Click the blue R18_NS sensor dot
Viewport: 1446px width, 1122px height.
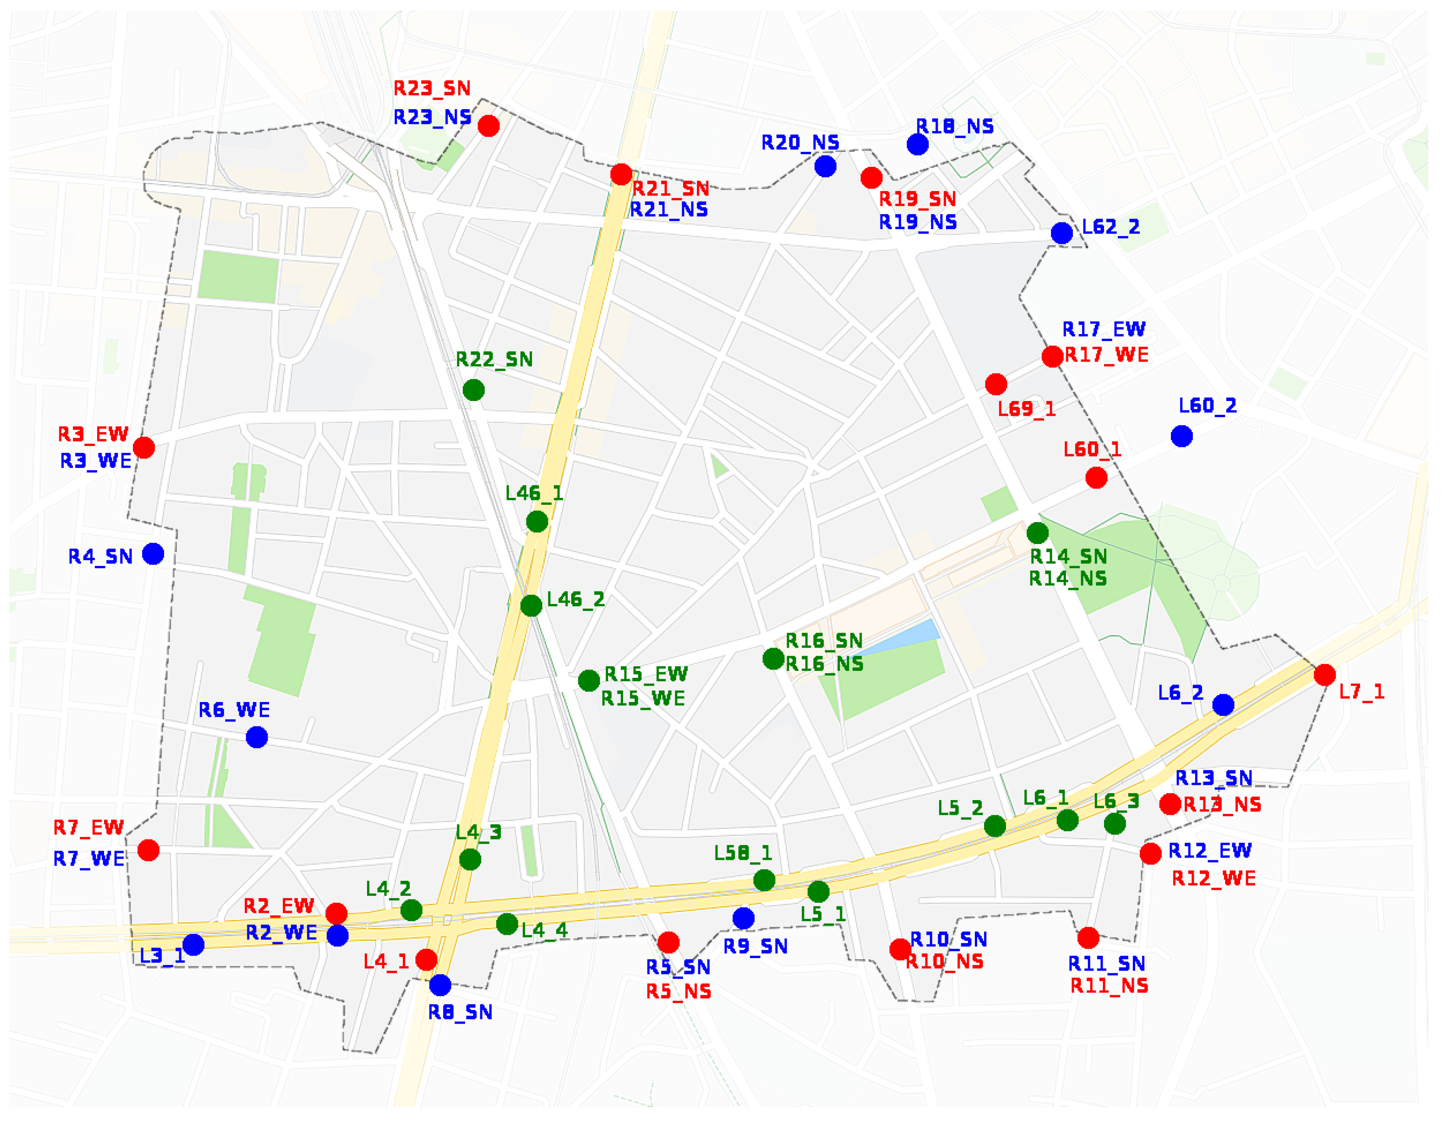click(917, 144)
